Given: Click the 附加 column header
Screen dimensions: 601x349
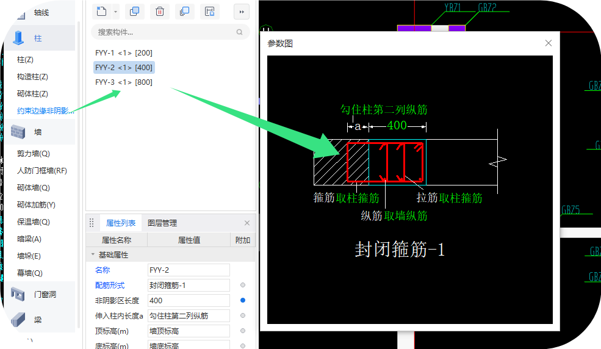Looking at the screenshot, I should (x=243, y=240).
